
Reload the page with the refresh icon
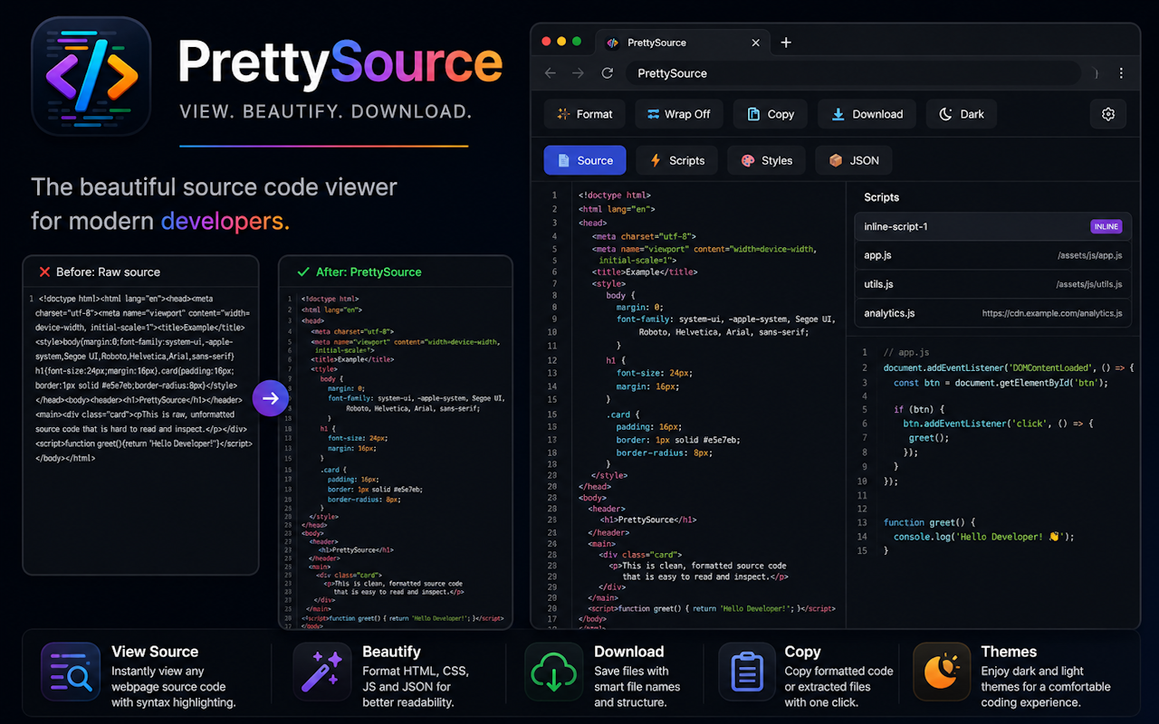tap(608, 73)
